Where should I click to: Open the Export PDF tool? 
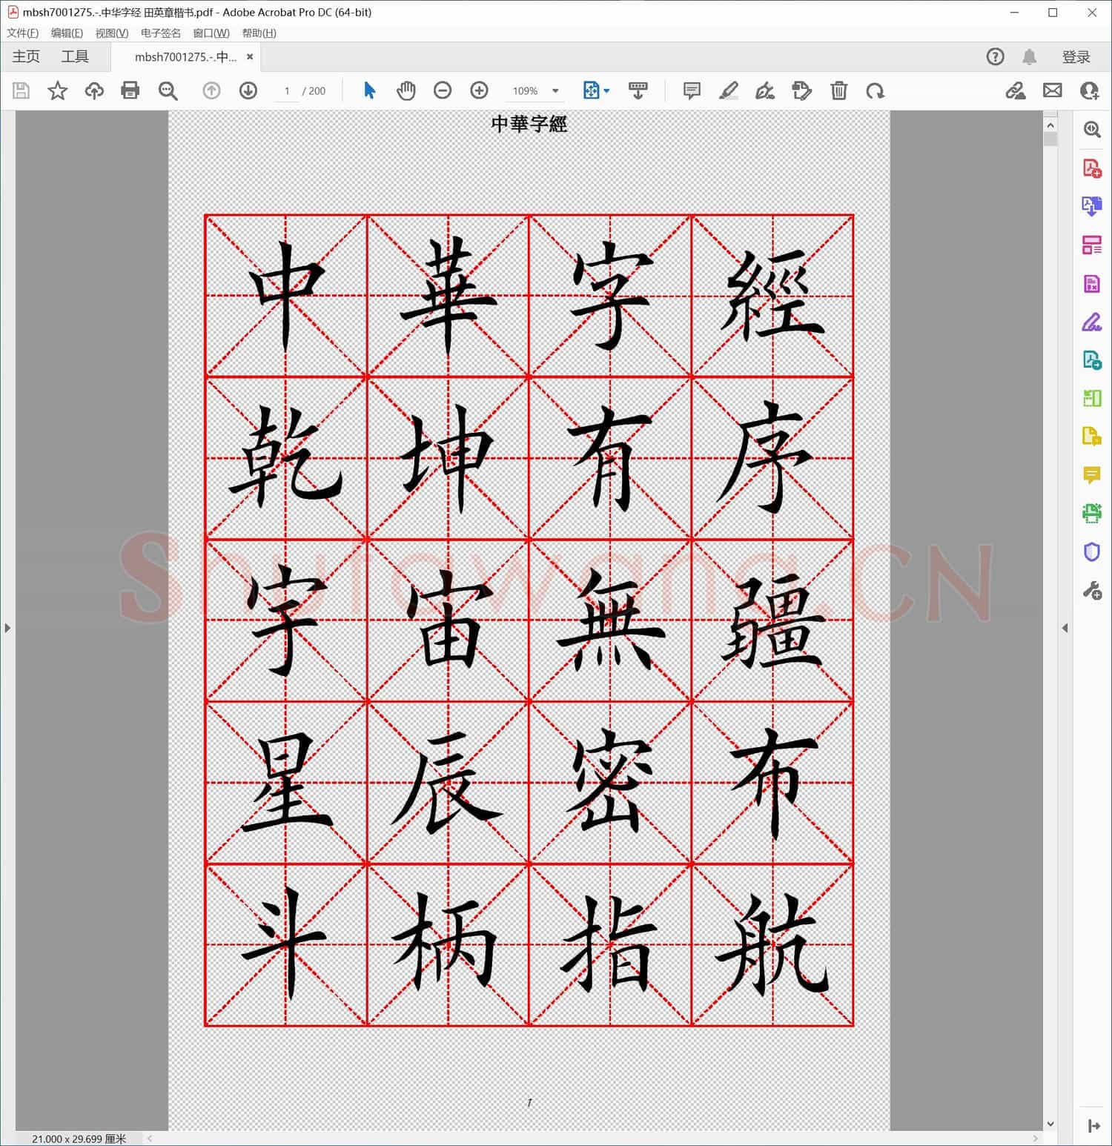[x=1091, y=208]
